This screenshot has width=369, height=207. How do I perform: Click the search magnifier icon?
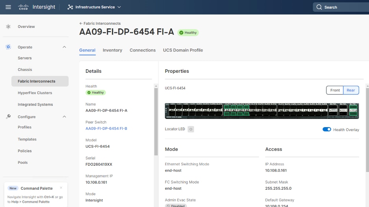[319, 7]
